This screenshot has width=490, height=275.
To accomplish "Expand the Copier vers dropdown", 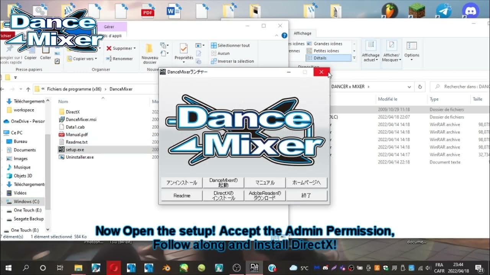I will pyautogui.click(x=96, y=59).
